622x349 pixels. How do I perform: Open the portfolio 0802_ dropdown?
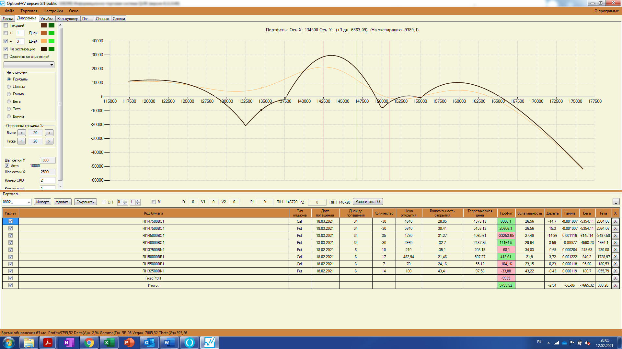[29, 202]
